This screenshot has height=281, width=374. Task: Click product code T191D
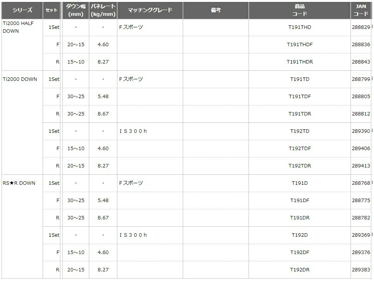(x=299, y=183)
